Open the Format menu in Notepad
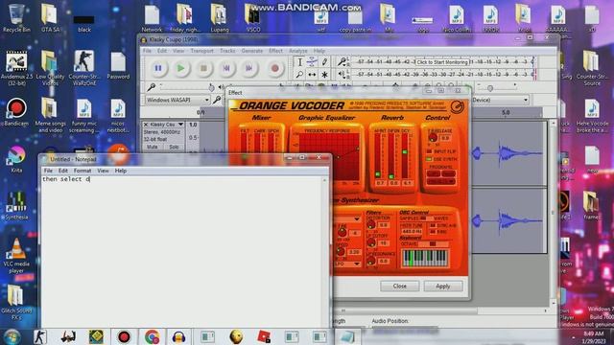Screen dimensions: 614x345 pos(83,171)
